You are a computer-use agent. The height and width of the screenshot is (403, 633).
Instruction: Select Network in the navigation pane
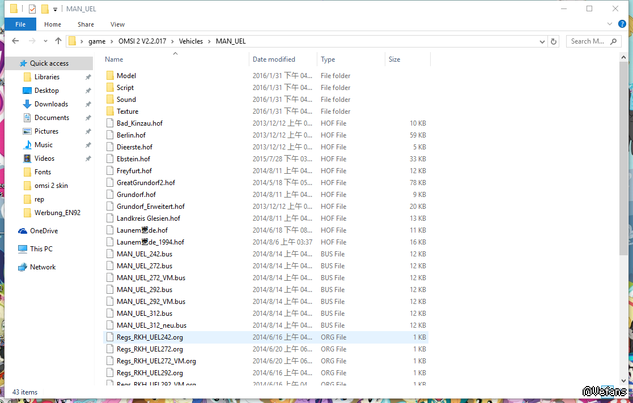pos(43,267)
